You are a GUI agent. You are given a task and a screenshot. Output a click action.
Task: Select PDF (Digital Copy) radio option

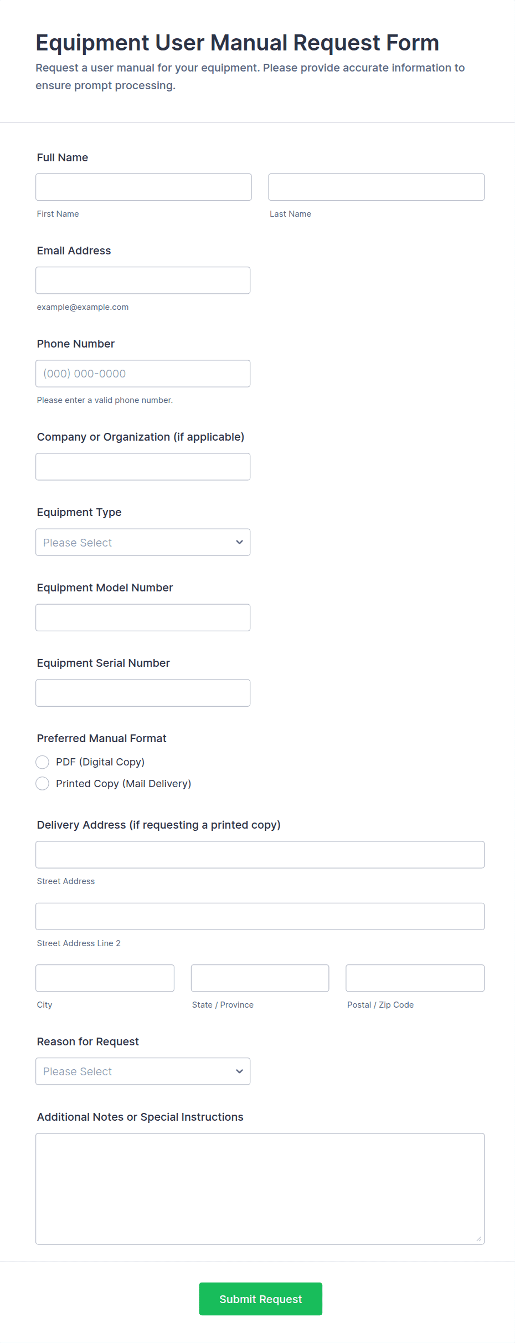click(43, 762)
